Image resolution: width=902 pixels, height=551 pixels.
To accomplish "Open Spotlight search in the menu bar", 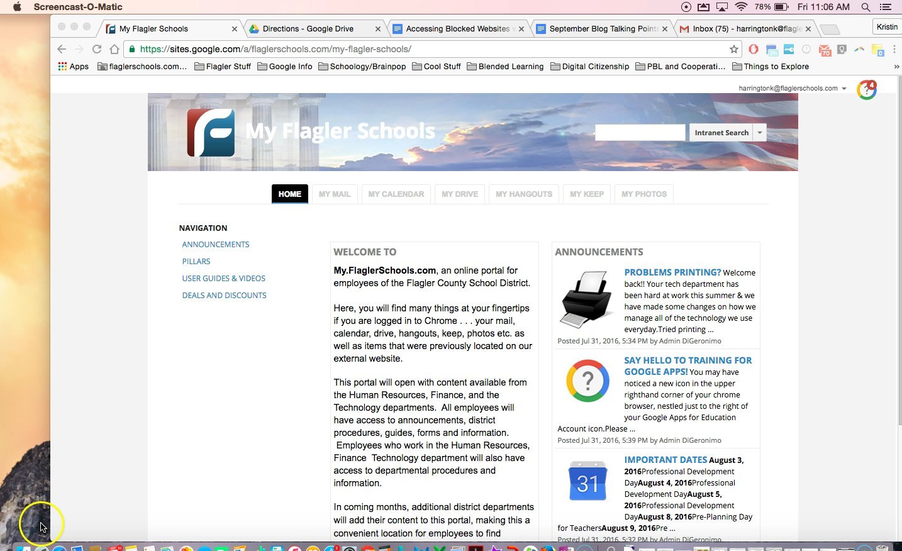I will point(866,7).
